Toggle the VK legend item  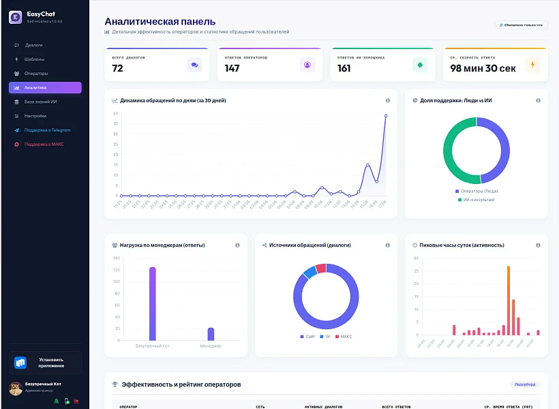pos(325,337)
